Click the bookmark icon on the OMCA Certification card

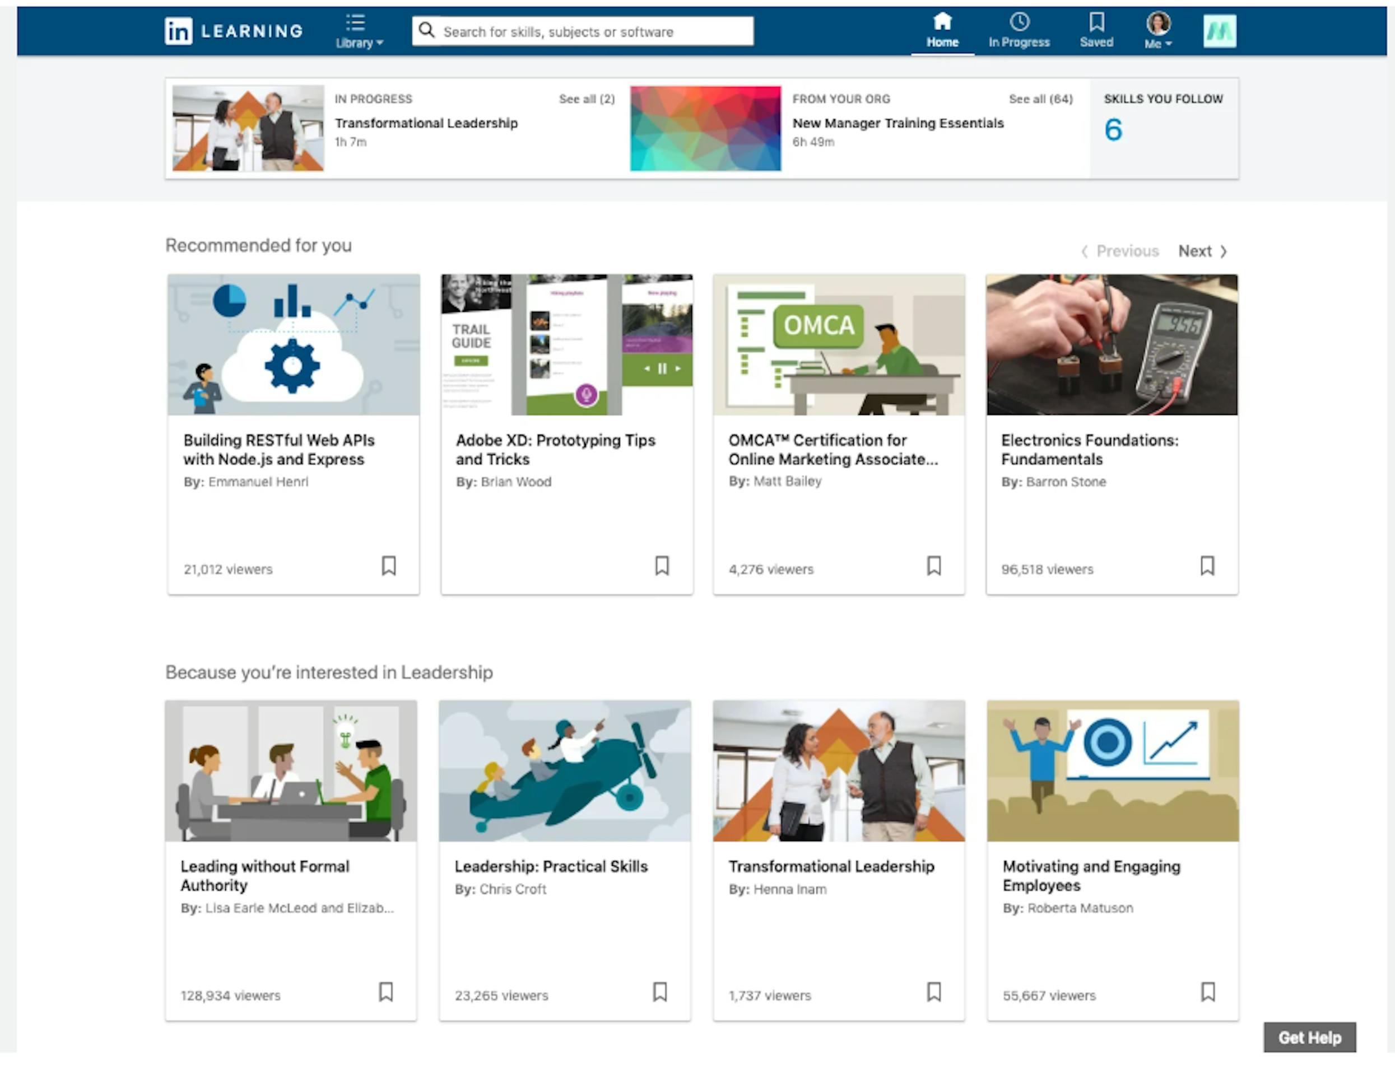934,566
